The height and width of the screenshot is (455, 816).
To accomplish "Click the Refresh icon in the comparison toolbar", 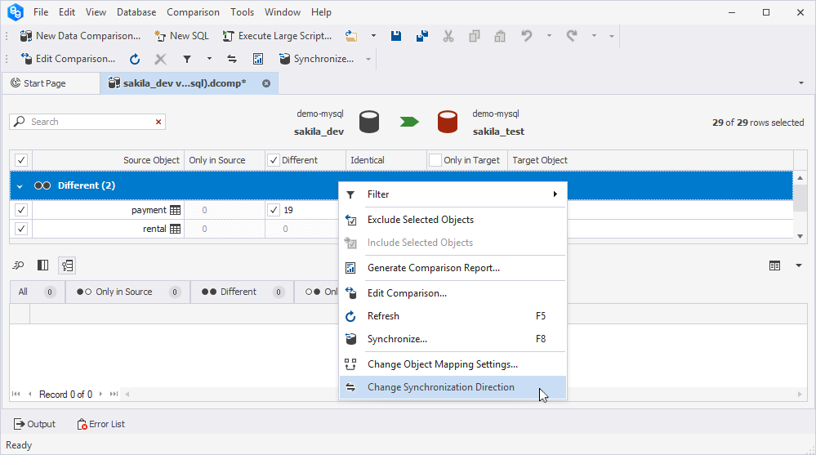I will (x=135, y=59).
